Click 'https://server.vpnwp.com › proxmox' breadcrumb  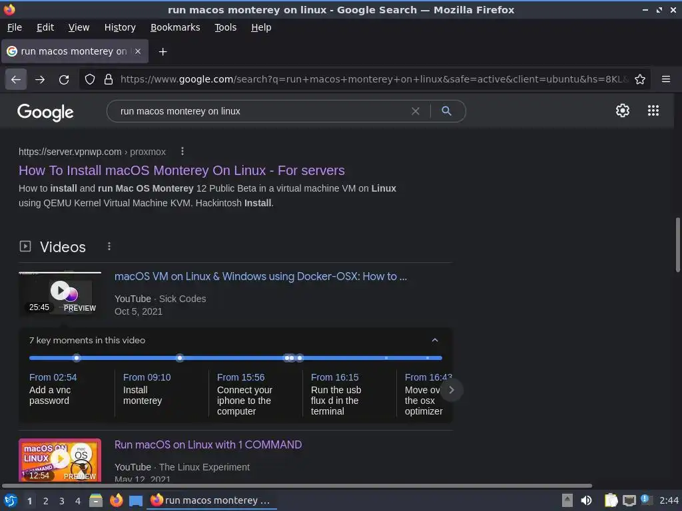pos(92,152)
